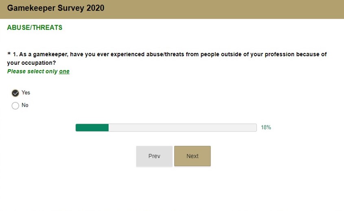This screenshot has width=344, height=211.
Task: Select the Yes radio button
Action: [x=15, y=93]
